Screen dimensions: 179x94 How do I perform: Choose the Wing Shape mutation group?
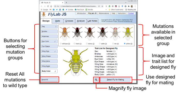tap(49, 56)
